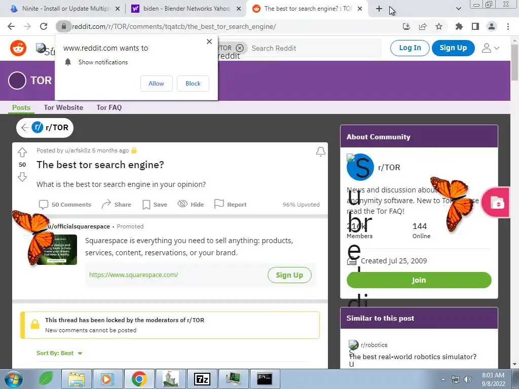Go back in the browser

11,26
